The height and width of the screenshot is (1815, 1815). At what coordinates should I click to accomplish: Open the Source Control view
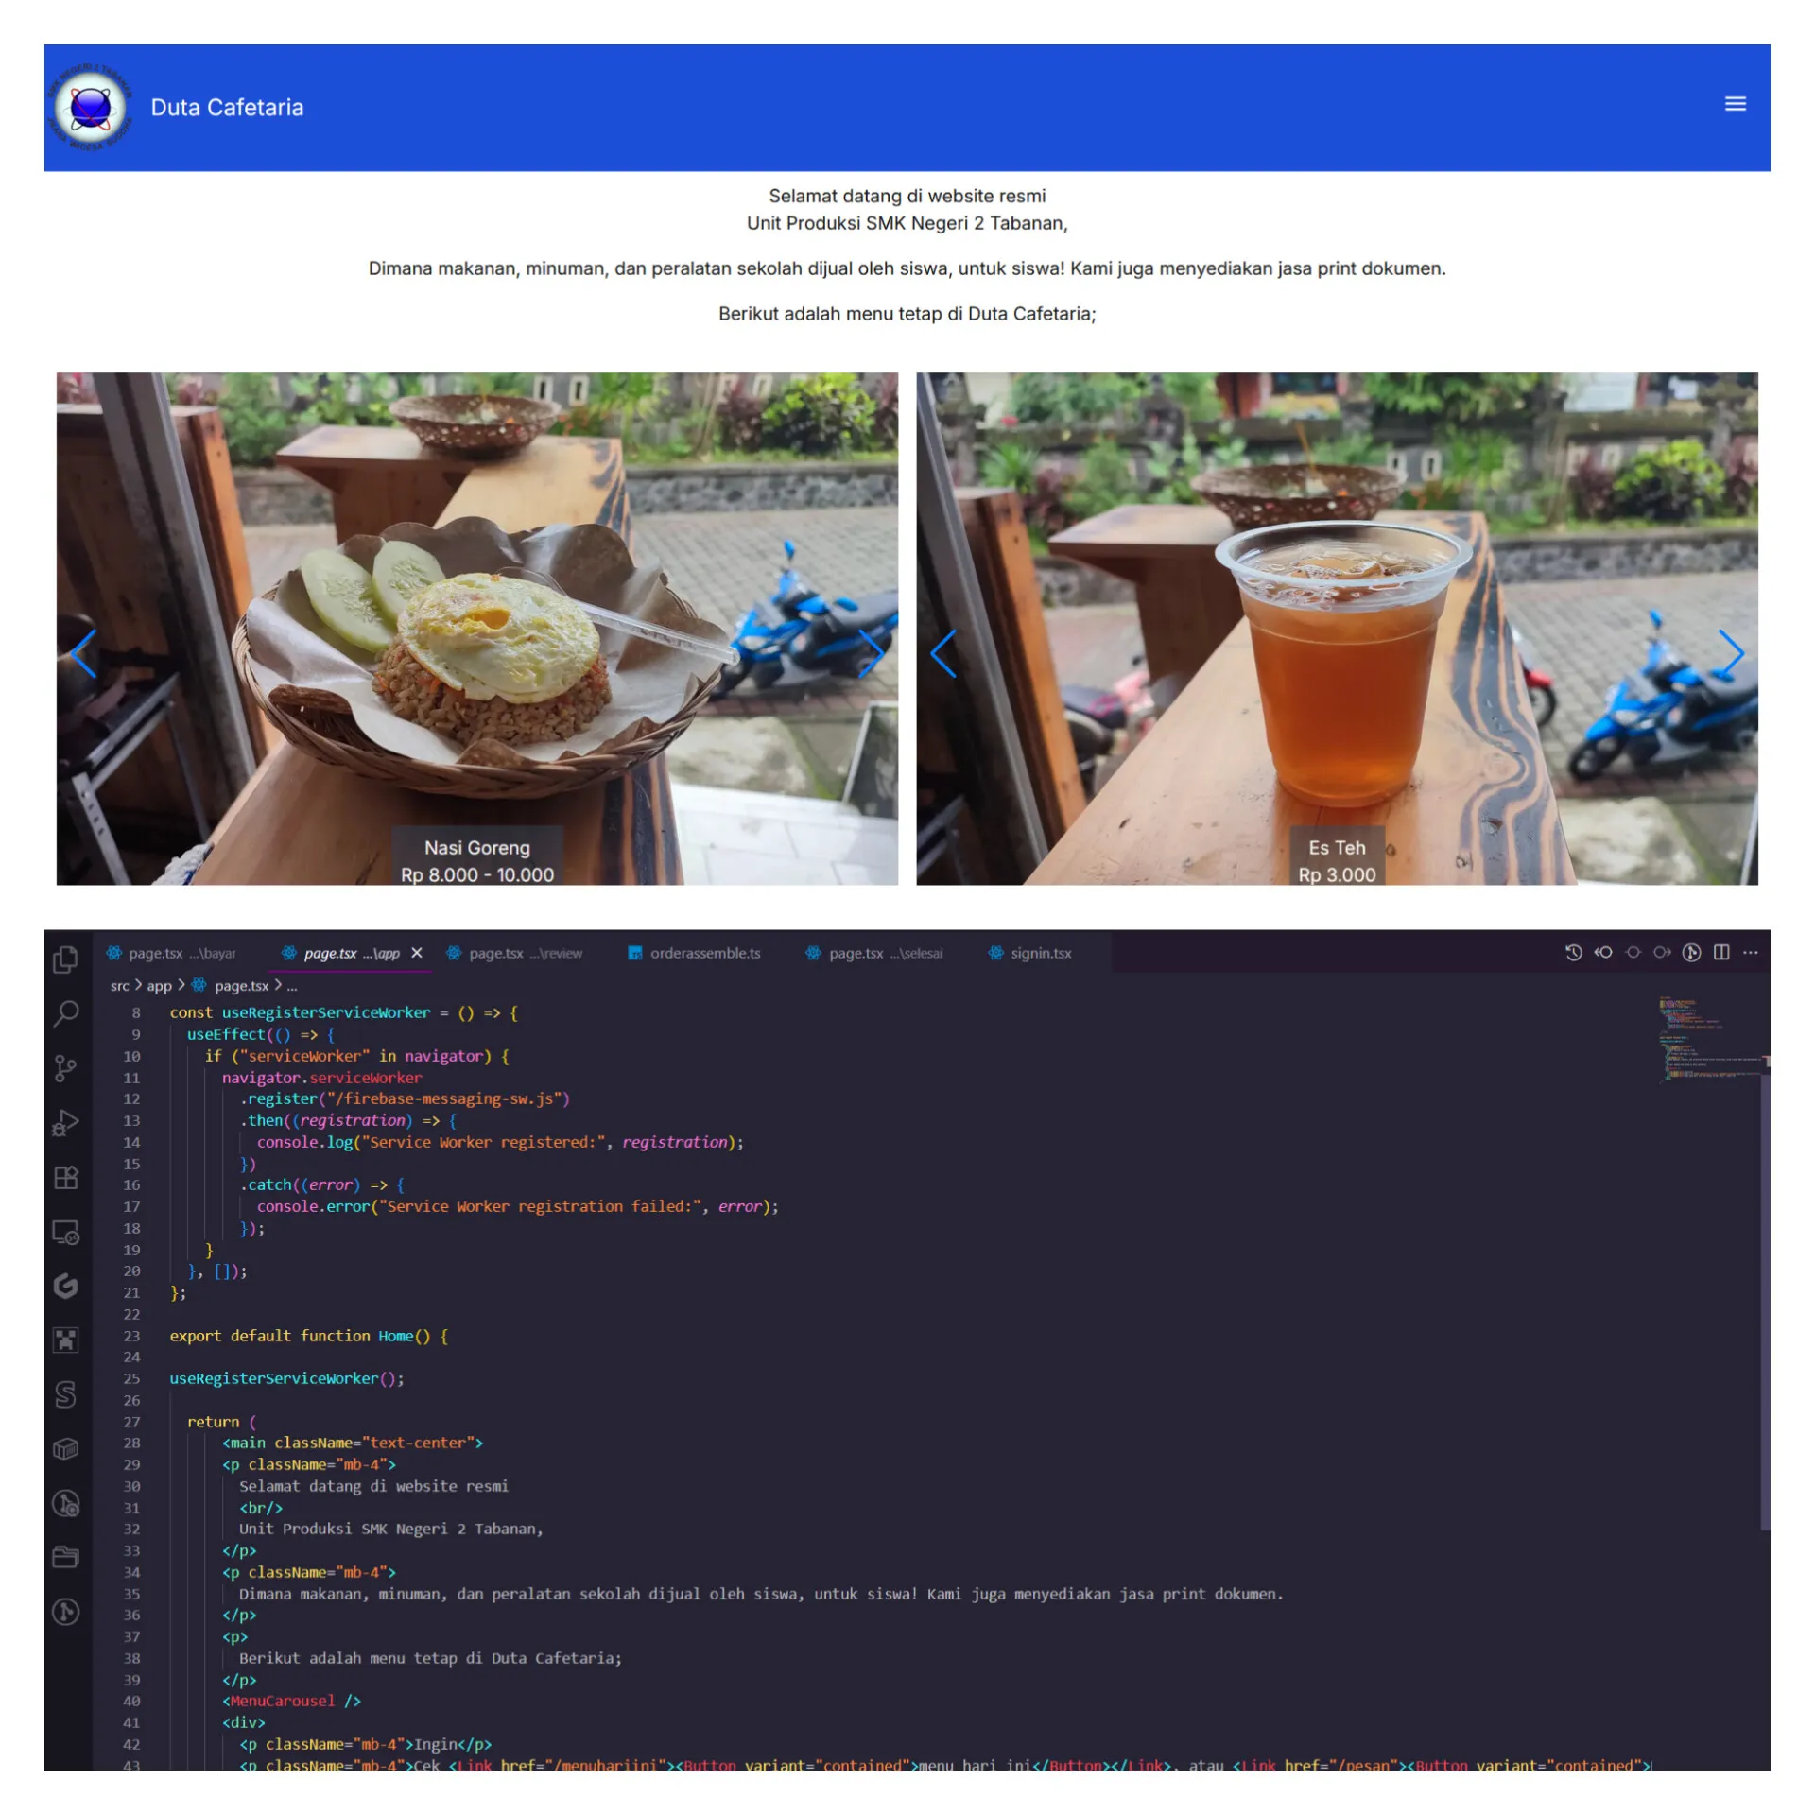click(x=65, y=1068)
